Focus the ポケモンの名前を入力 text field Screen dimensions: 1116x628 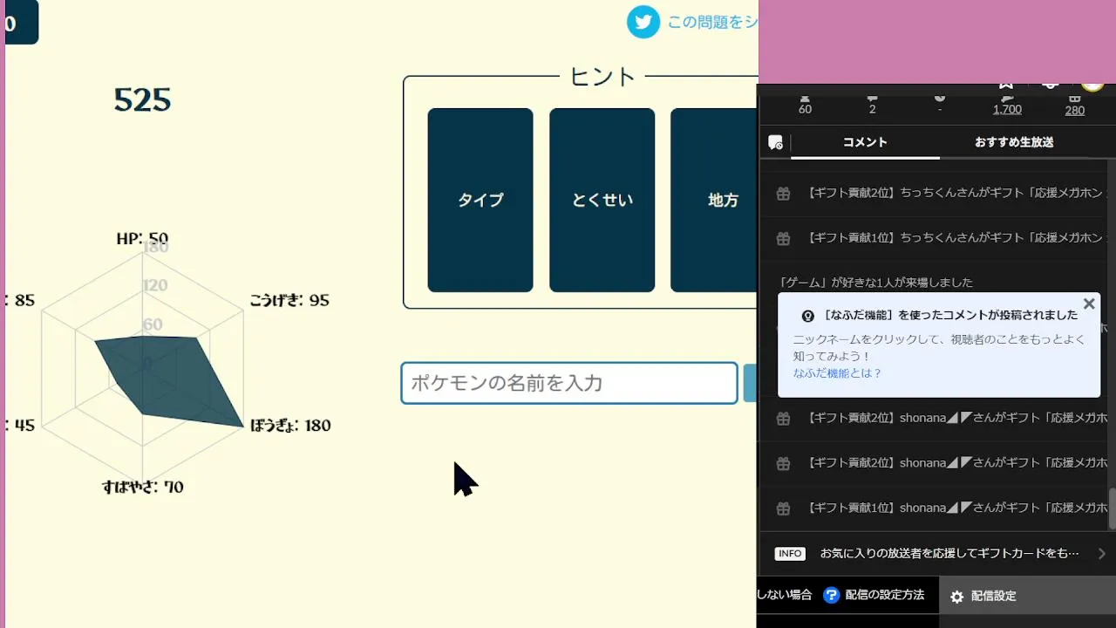click(569, 383)
